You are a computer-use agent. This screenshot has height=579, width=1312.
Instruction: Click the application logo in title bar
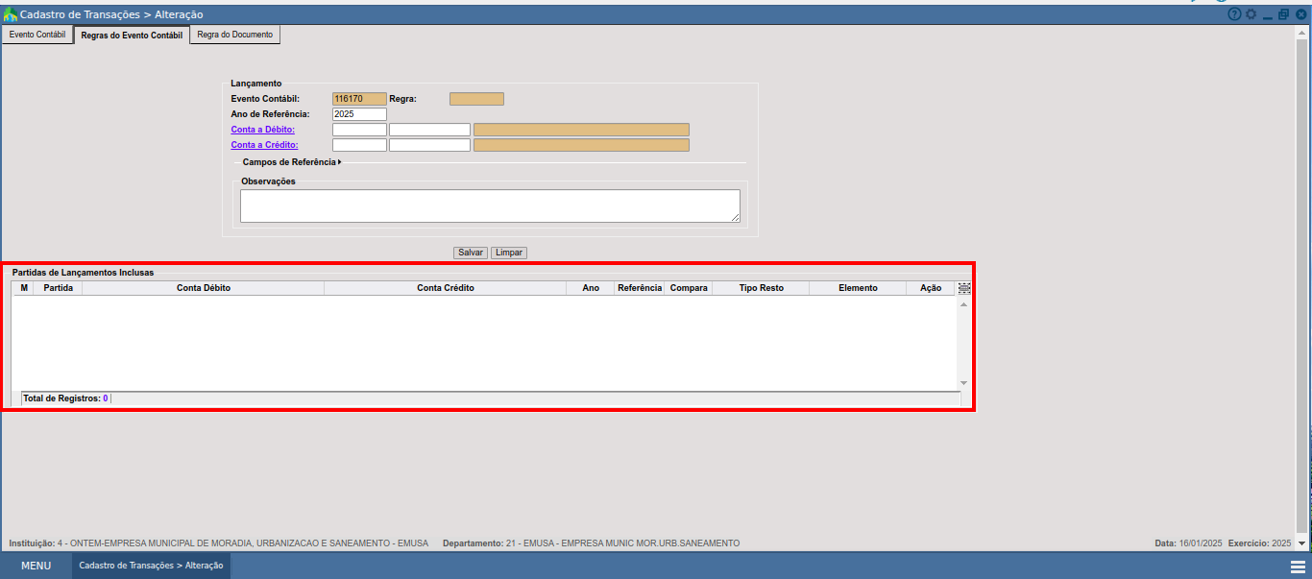(x=11, y=15)
